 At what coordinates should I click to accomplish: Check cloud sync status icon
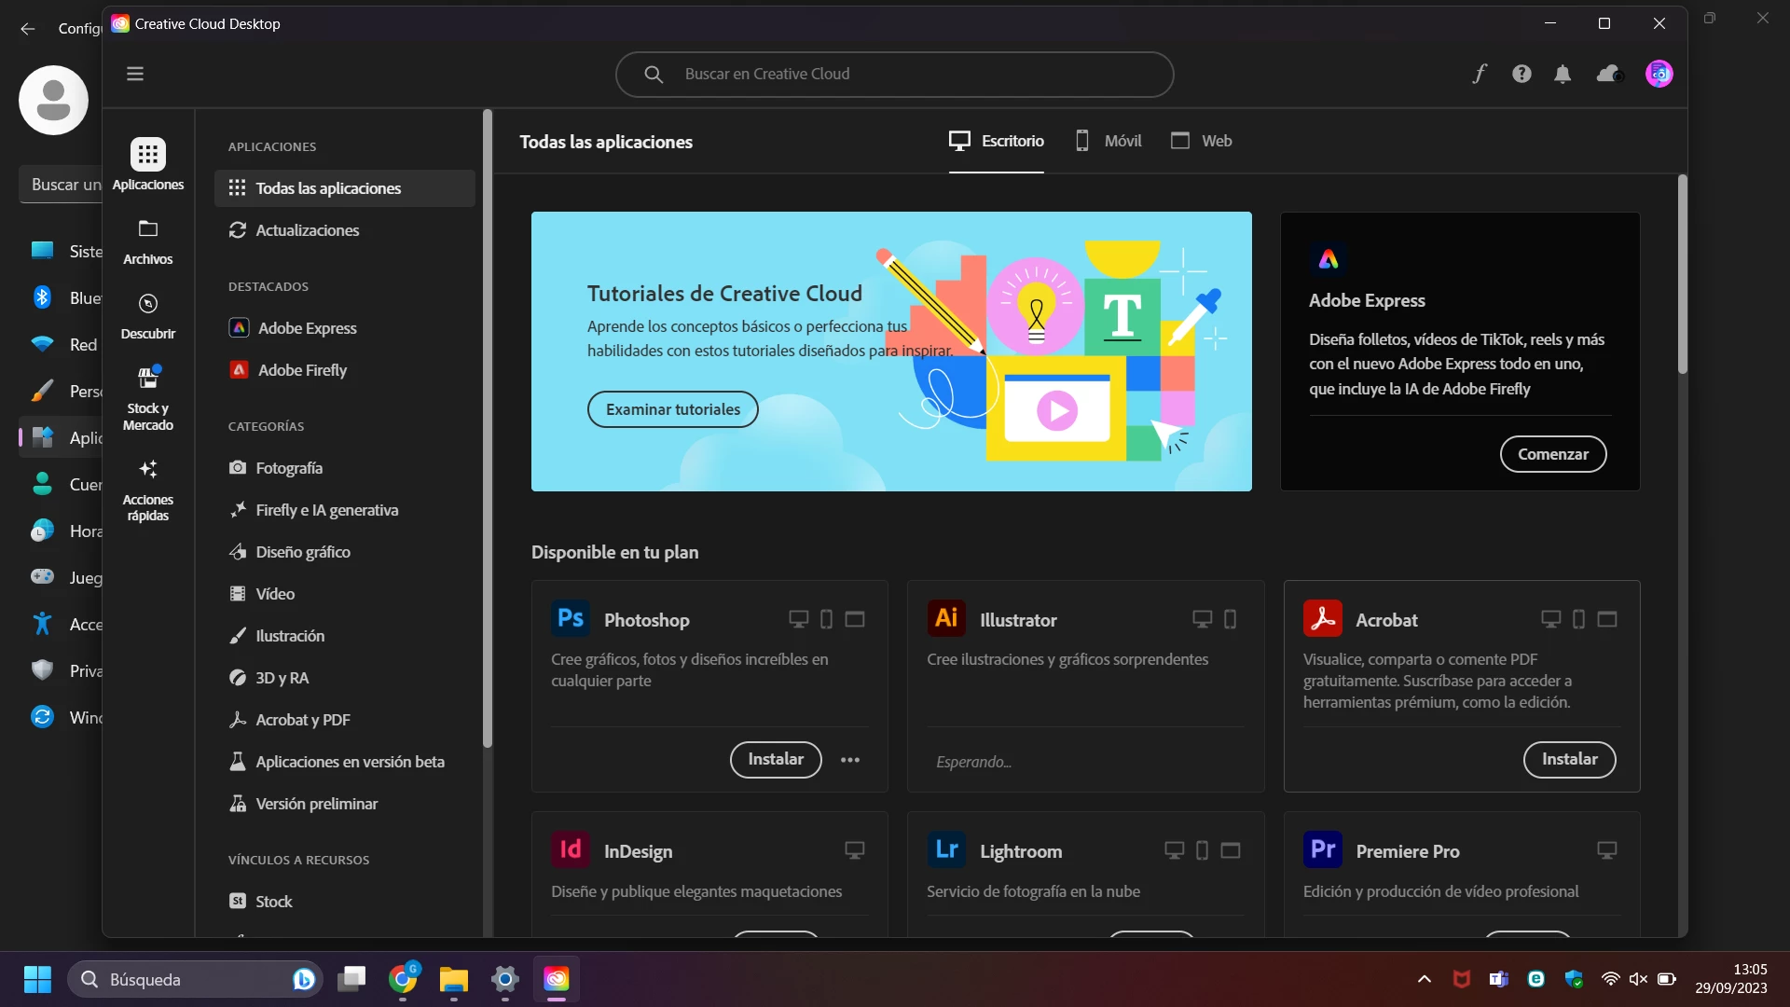(x=1609, y=74)
